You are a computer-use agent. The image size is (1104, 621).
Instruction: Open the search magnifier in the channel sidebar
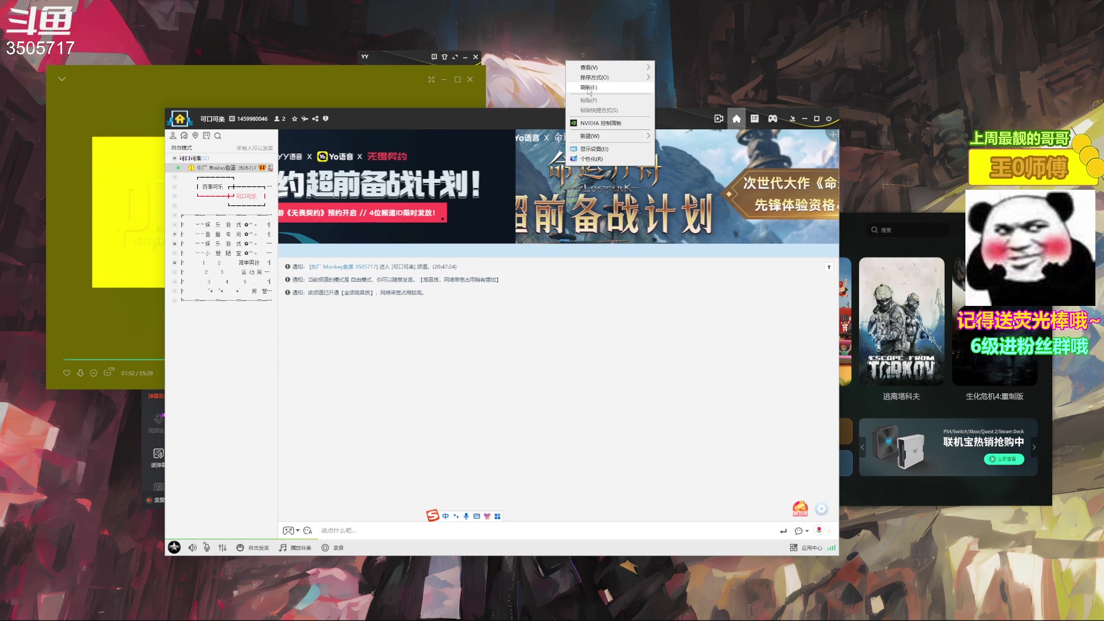[218, 136]
